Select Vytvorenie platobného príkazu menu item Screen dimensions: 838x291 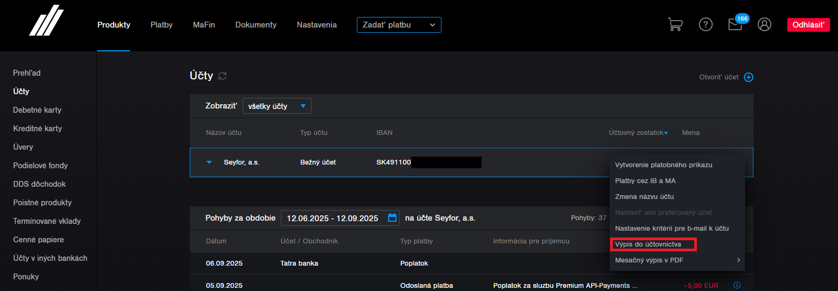click(x=664, y=165)
